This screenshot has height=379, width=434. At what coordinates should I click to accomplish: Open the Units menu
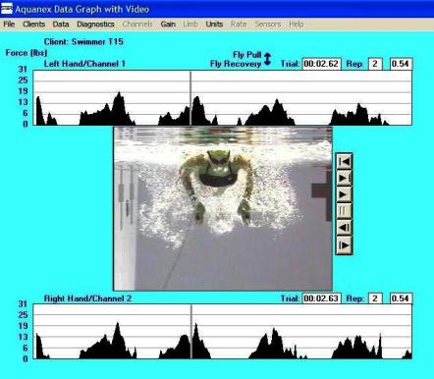pyautogui.click(x=214, y=24)
